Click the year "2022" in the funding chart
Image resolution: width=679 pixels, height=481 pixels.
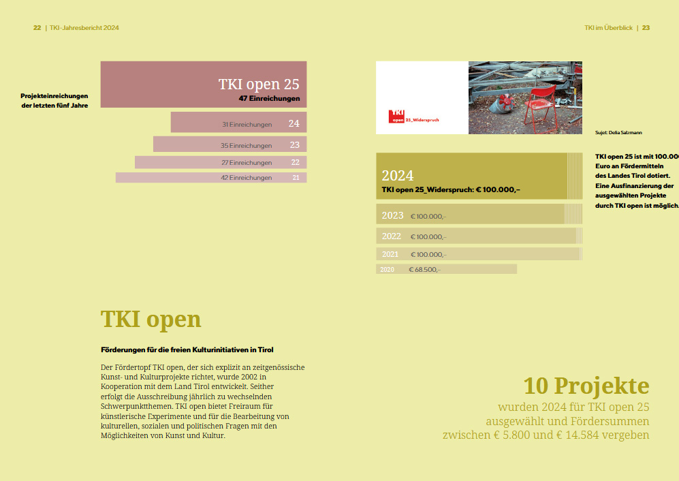pos(392,236)
